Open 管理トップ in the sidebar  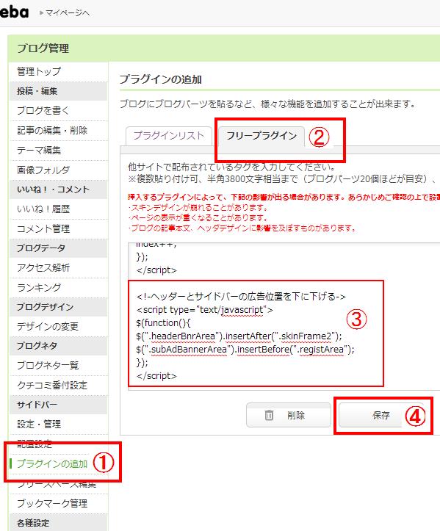39,71
